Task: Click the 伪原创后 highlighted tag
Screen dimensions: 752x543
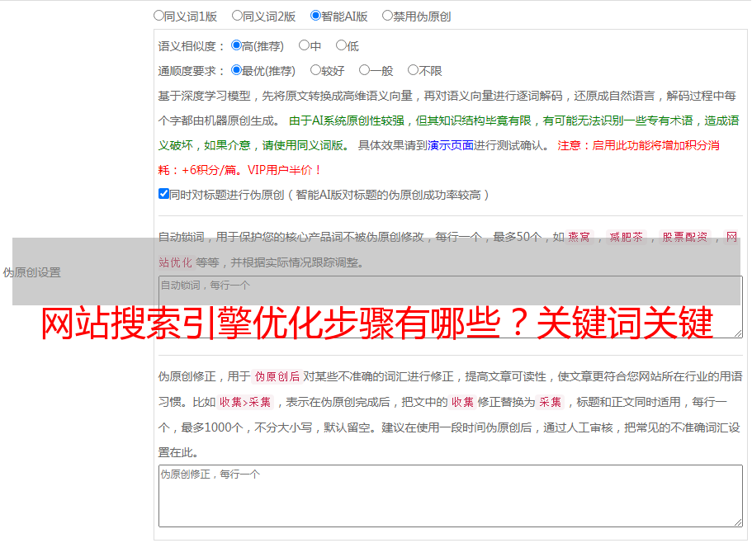Action: [277, 376]
